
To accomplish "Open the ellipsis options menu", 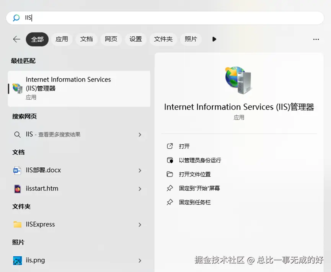I will tap(316, 39).
